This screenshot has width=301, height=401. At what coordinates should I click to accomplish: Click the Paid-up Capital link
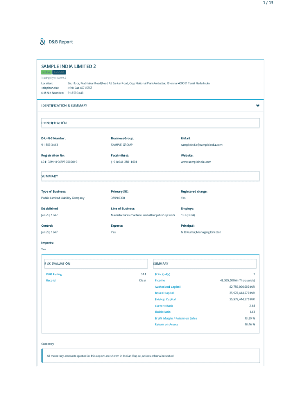(165, 299)
